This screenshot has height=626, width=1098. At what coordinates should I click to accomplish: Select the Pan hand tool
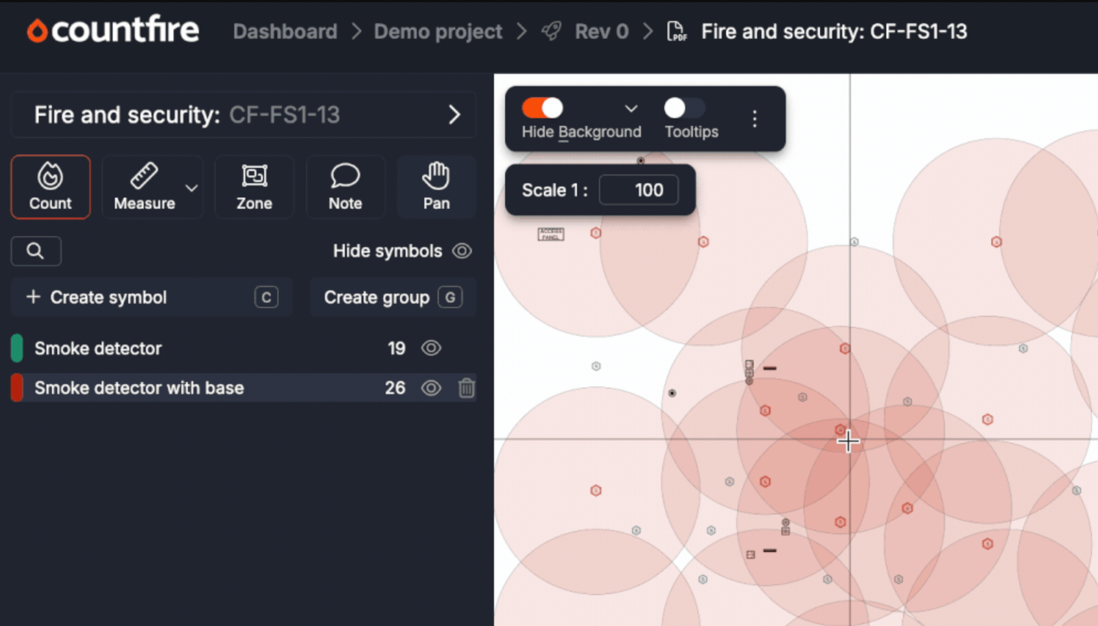tap(437, 187)
